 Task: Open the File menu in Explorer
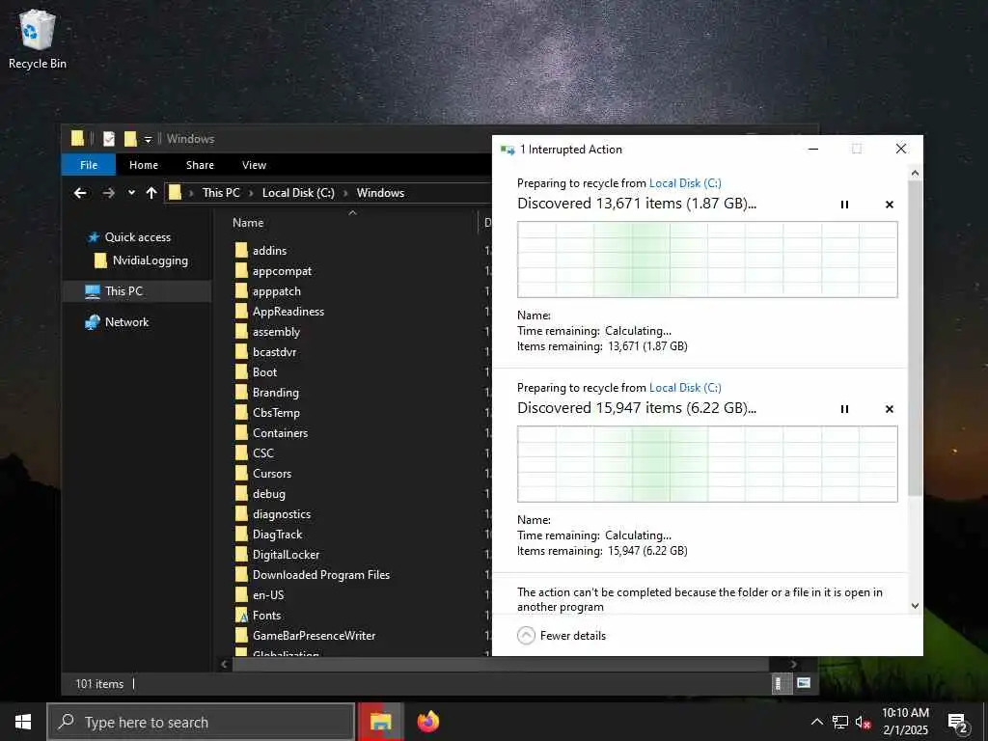tap(88, 165)
